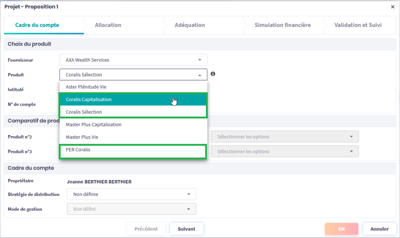This screenshot has height=238, width=400.
Task: Select Master Plus Vie from the list
Action: [x=133, y=137]
